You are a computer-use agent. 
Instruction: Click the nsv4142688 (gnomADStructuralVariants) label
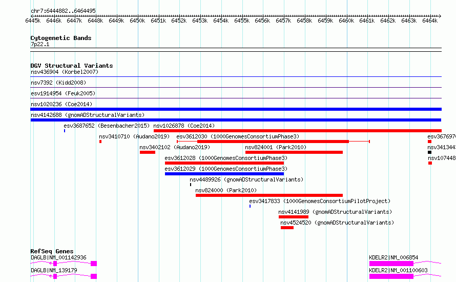pos(88,115)
